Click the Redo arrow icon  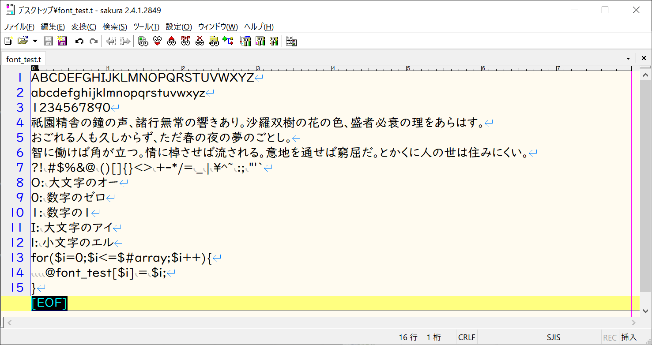coord(93,41)
